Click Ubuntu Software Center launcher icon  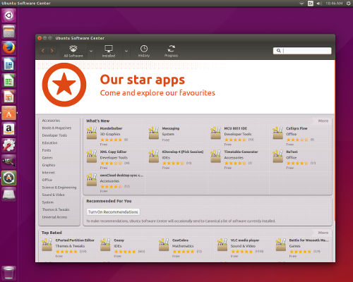point(9,113)
